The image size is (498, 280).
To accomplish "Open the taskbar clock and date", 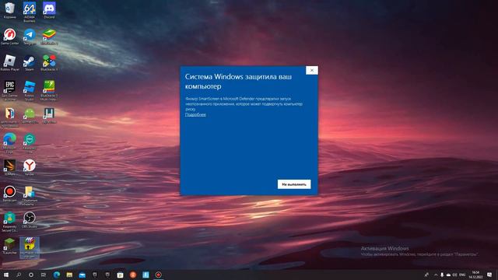I will 475,275.
